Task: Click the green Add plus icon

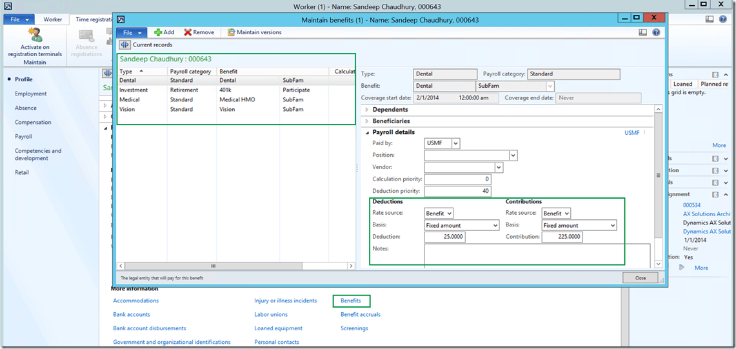Action: [x=158, y=32]
